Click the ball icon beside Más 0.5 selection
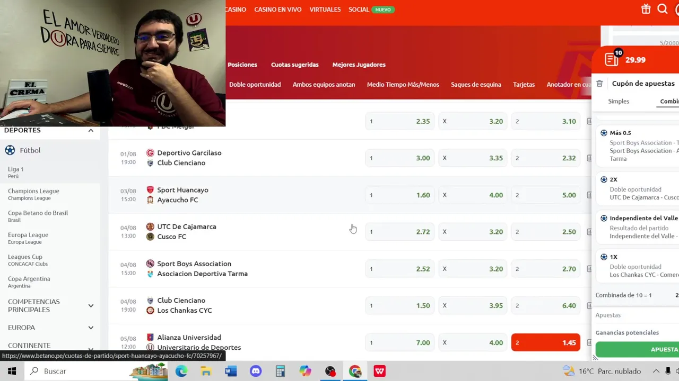Image resolution: width=679 pixels, height=381 pixels. point(604,133)
